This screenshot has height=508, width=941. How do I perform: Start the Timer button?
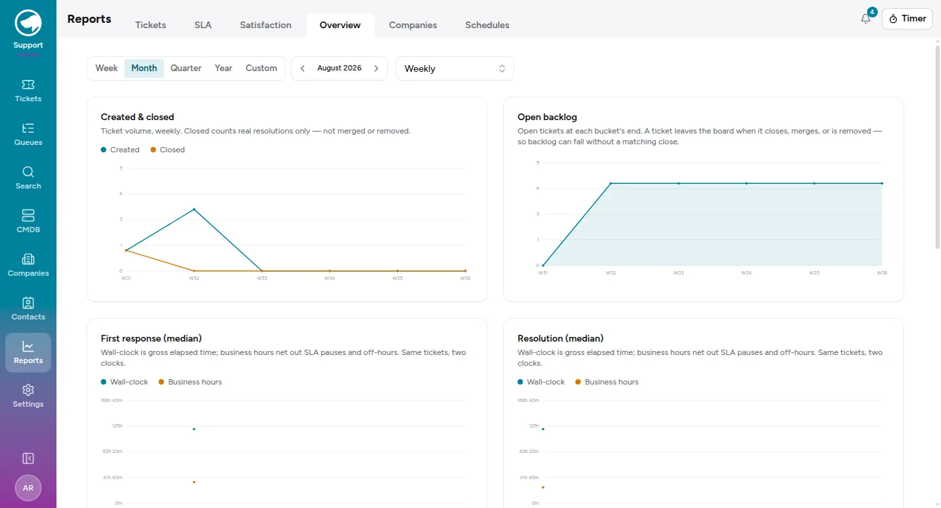907,19
